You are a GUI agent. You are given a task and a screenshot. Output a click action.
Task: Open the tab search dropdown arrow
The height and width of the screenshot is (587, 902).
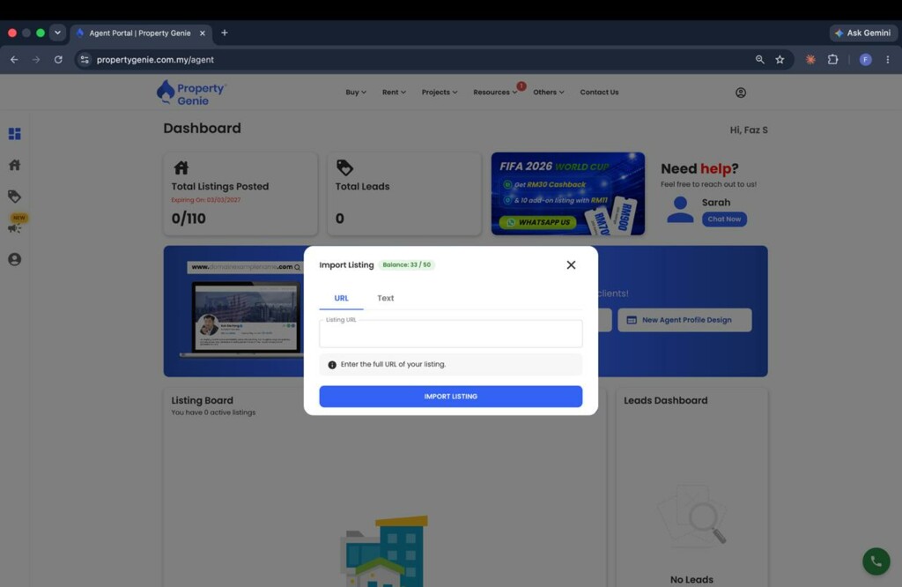click(57, 33)
